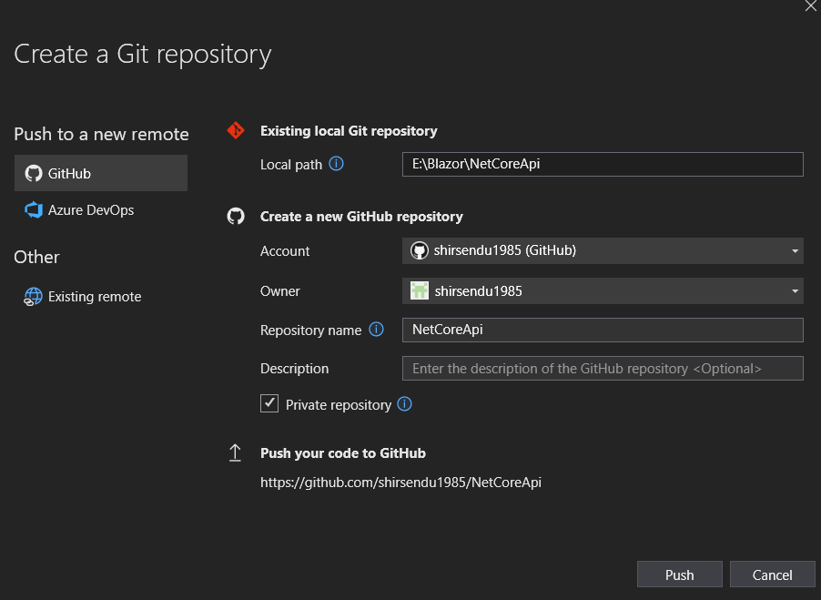Image resolution: width=821 pixels, height=600 pixels.
Task: Click the Private repository info icon
Action: tap(404, 403)
